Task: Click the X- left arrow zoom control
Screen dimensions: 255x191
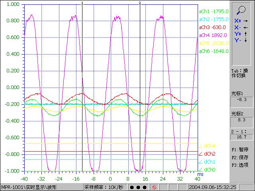Action: (241, 27)
